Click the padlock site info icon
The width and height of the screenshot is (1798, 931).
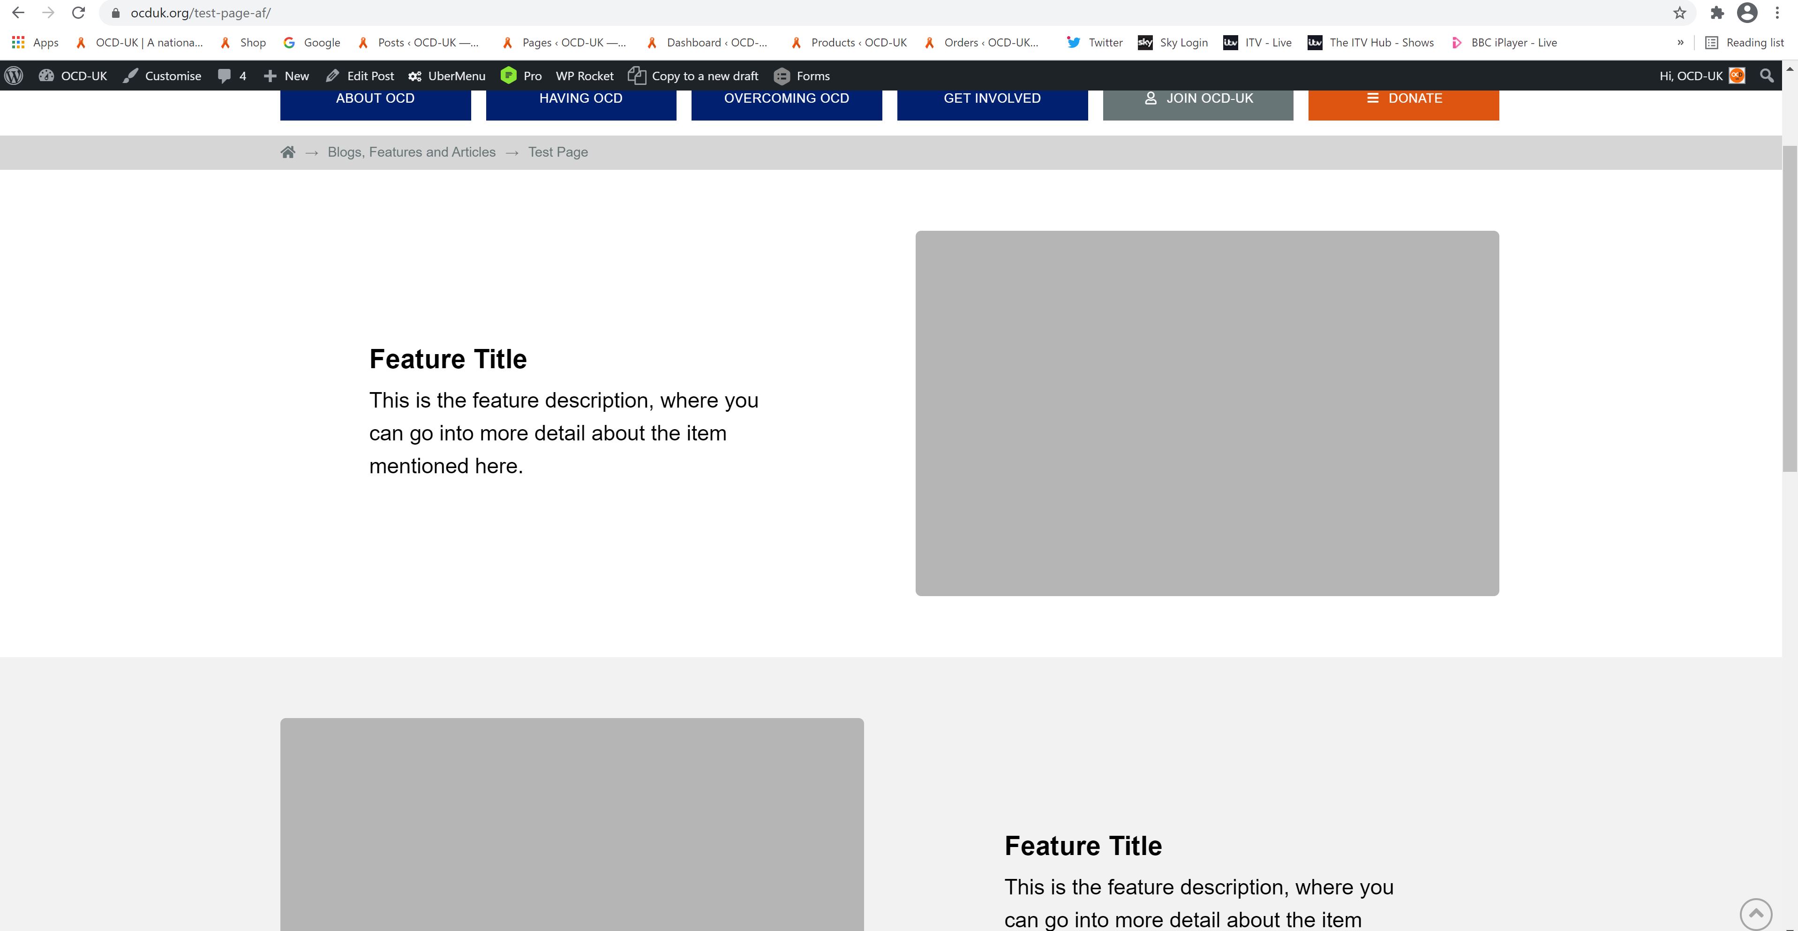tap(116, 13)
